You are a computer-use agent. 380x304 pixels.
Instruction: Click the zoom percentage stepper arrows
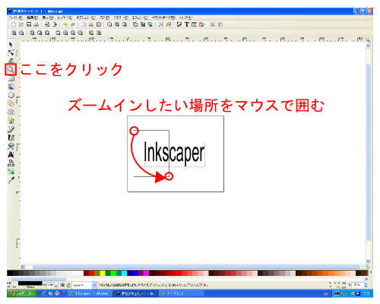pyautogui.click(x=366, y=285)
